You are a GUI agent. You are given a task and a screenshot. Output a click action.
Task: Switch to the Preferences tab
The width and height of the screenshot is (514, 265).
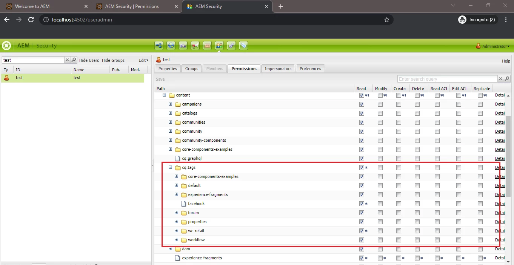click(311, 69)
